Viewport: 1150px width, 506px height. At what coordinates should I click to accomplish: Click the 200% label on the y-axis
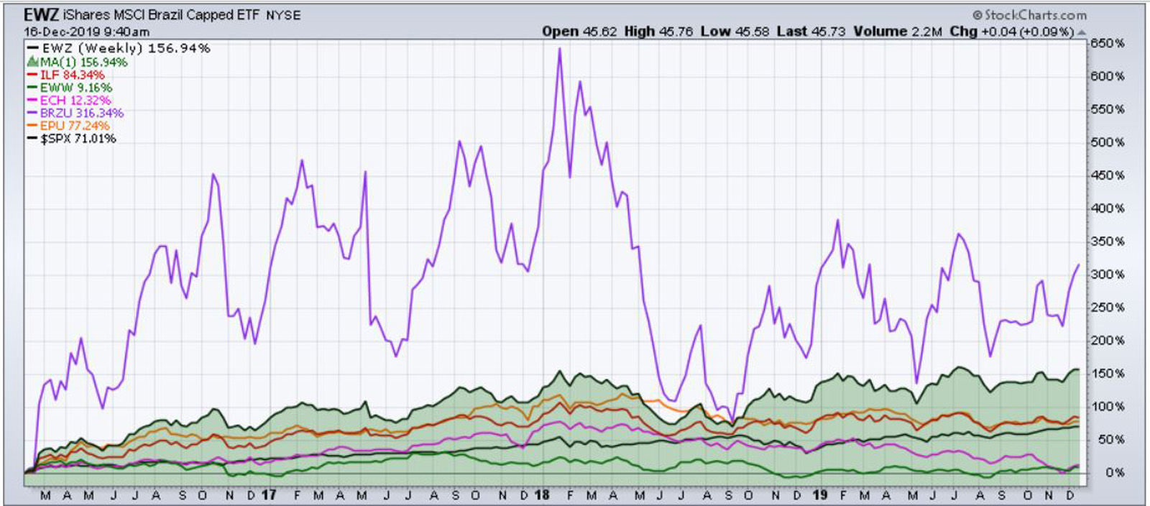pos(1107,341)
